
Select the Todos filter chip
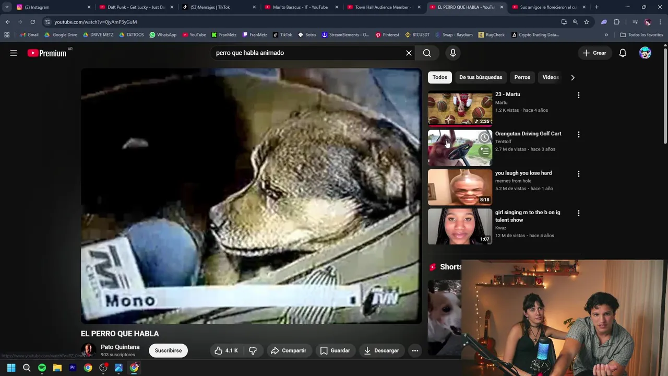[440, 77]
